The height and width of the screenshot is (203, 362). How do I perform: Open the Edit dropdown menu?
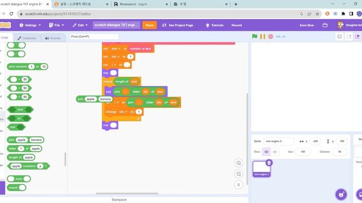coord(80,25)
